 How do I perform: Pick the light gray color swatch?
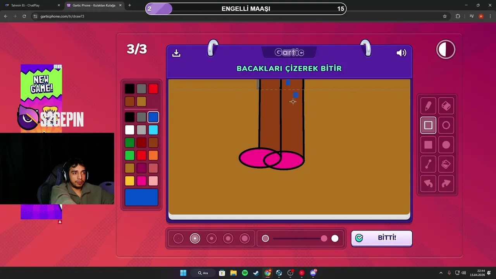[x=141, y=130]
